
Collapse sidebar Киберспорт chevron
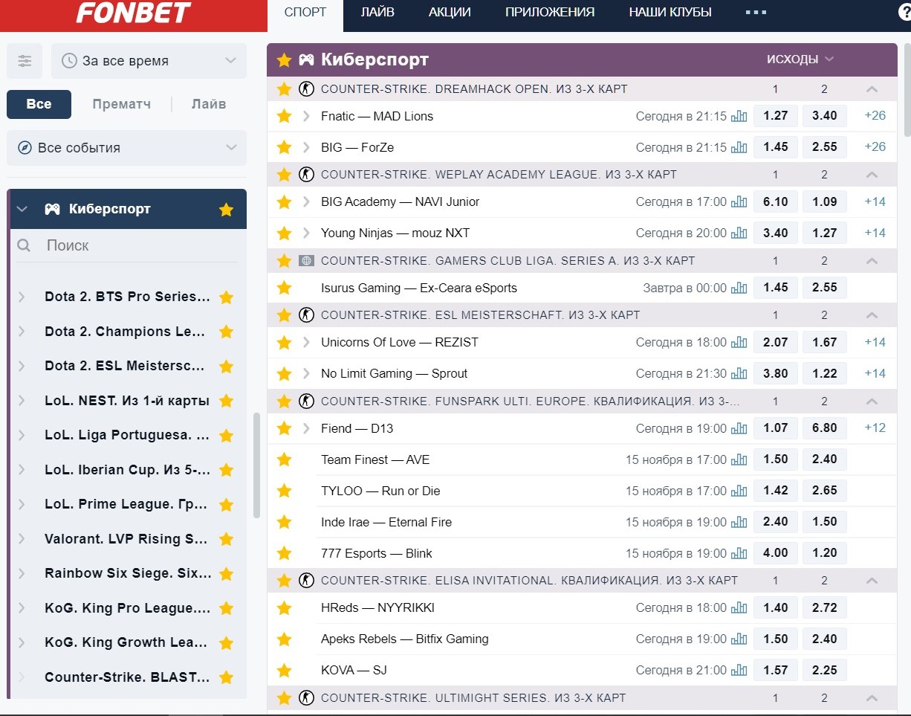click(22, 210)
